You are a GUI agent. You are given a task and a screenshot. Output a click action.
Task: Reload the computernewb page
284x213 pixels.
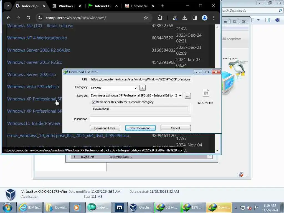coord(28,18)
